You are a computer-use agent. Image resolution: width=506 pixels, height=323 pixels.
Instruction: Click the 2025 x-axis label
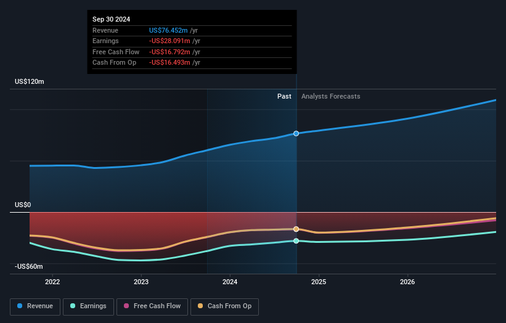tap(319, 282)
